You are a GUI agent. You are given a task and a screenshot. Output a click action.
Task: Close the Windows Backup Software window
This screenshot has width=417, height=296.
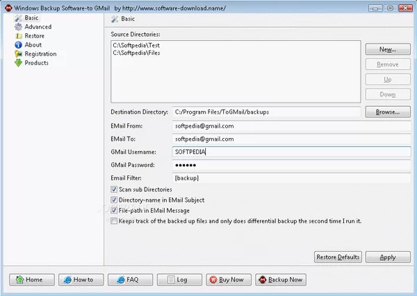405,8
